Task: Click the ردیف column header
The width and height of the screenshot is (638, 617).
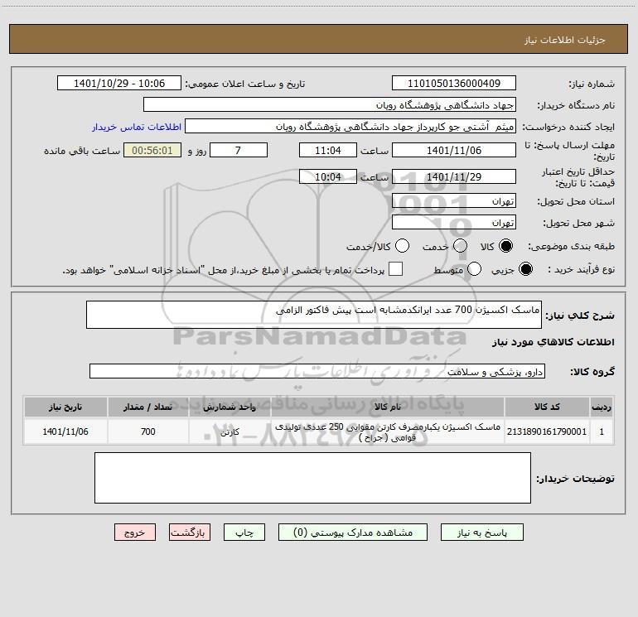Action: coord(602,407)
